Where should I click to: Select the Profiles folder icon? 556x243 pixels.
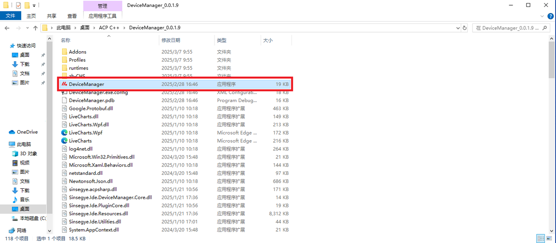point(64,60)
